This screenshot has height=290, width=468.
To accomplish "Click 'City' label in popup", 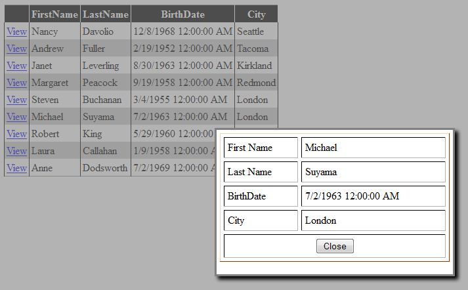I will [x=236, y=220].
